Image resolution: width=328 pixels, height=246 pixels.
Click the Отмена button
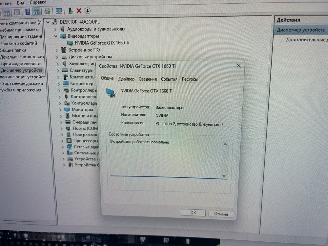point(221,214)
